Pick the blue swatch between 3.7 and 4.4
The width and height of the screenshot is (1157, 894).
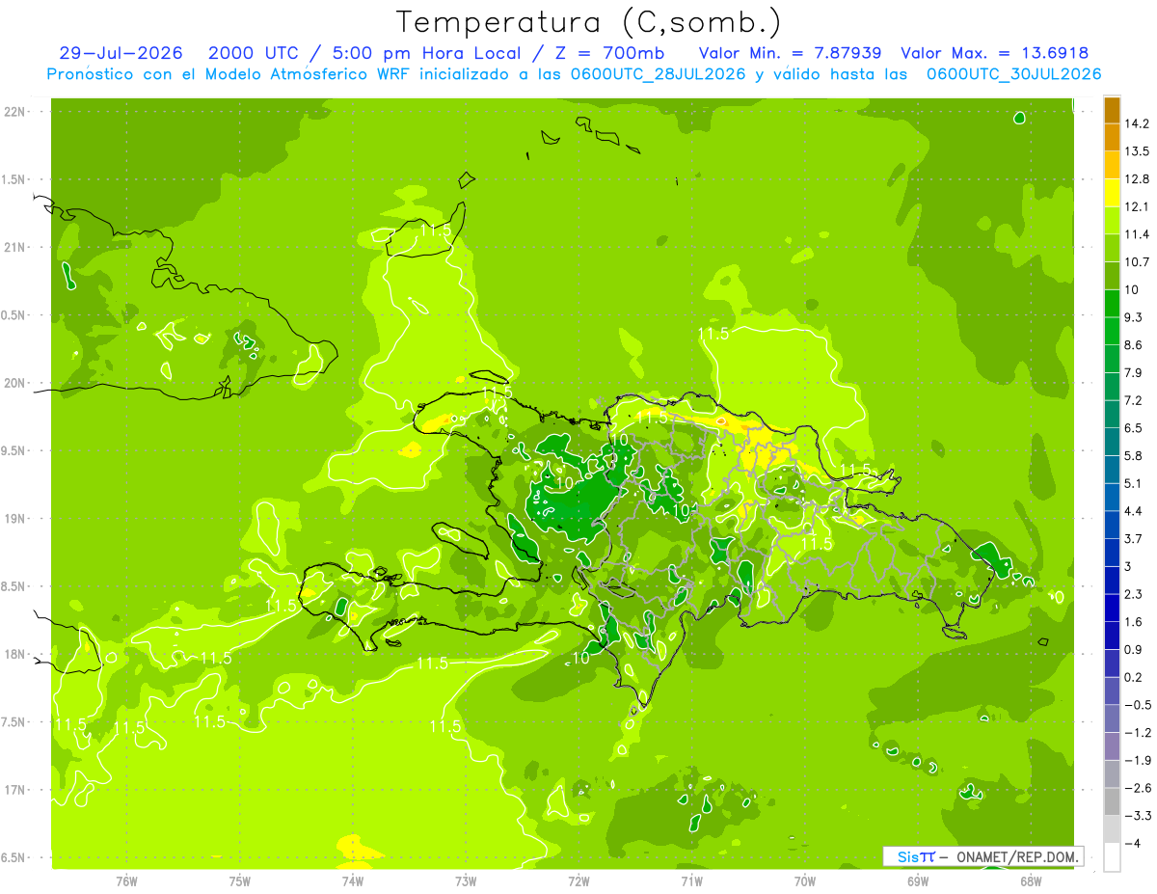coord(1112,525)
